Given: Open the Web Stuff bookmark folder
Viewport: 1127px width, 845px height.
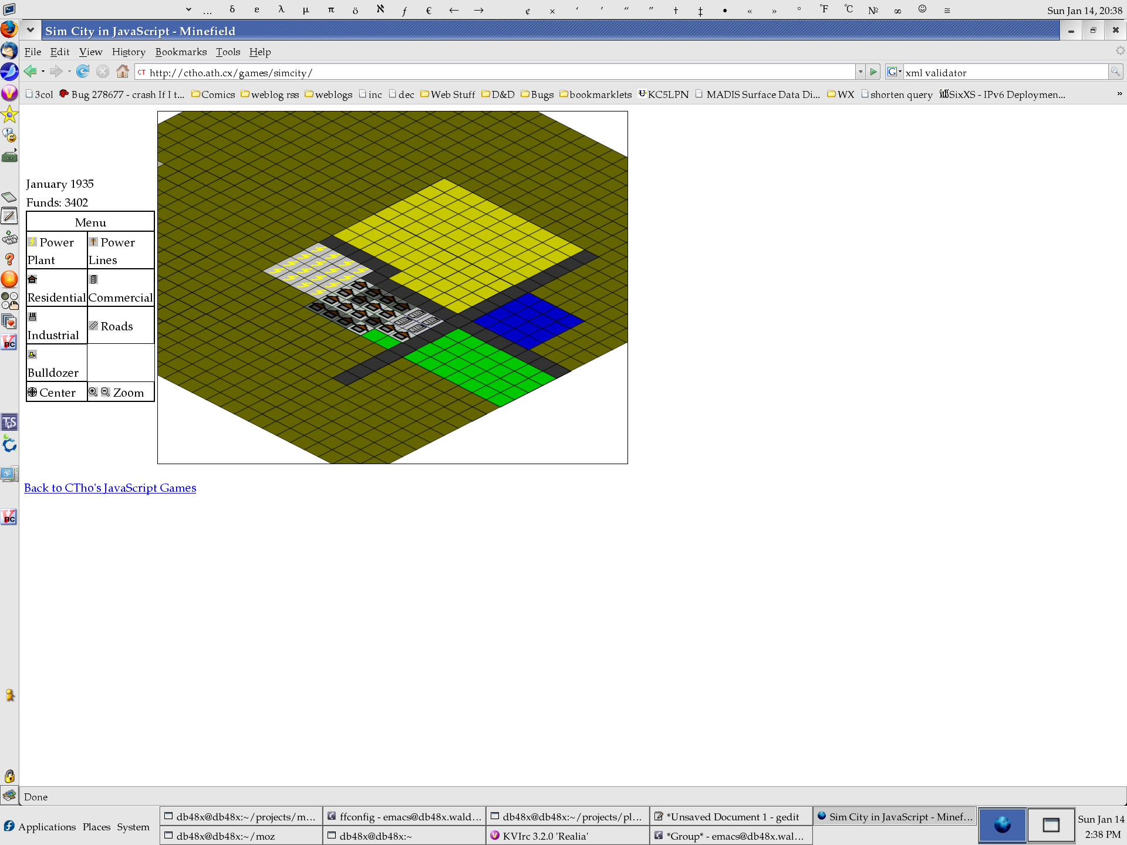Looking at the screenshot, I should click(x=448, y=94).
